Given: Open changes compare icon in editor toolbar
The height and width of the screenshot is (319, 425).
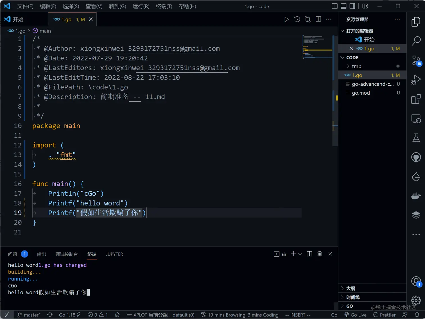Looking at the screenshot, I should point(308,19).
